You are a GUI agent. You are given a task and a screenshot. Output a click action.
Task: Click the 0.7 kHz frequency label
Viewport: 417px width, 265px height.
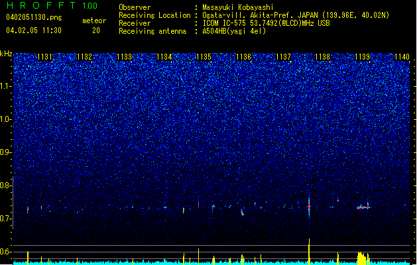(6, 219)
